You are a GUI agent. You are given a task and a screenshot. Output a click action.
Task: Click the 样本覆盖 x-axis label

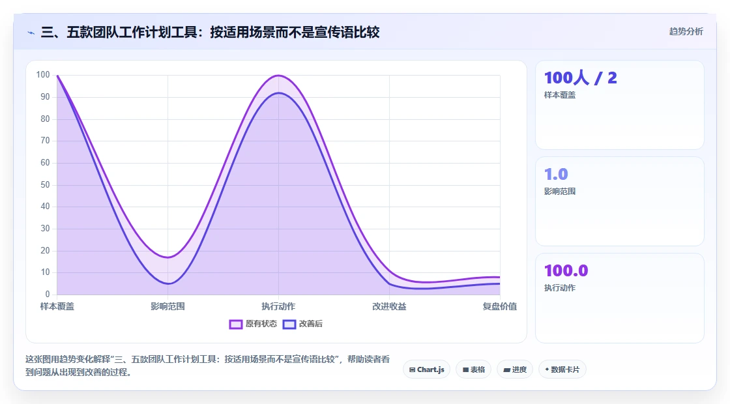pyautogui.click(x=57, y=306)
